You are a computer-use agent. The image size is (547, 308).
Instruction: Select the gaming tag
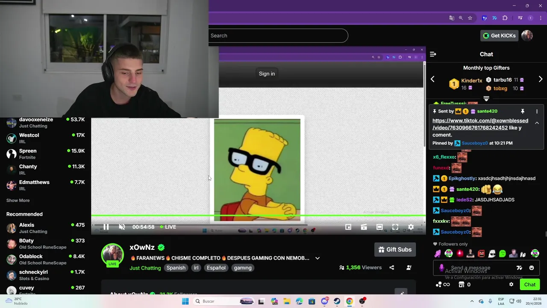tap(243, 268)
